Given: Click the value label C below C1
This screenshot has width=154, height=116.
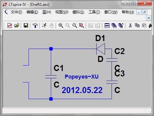Looking at the screenshot, I should [x=57, y=85].
